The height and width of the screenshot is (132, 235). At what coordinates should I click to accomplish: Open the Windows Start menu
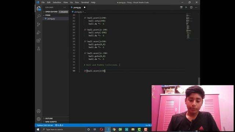[38, 129]
